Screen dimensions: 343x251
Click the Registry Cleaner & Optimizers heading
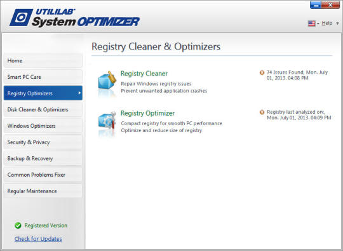point(156,46)
